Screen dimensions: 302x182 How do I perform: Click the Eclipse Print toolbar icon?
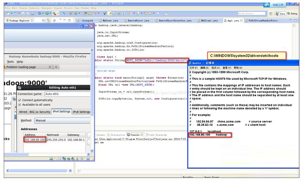tap(32, 13)
